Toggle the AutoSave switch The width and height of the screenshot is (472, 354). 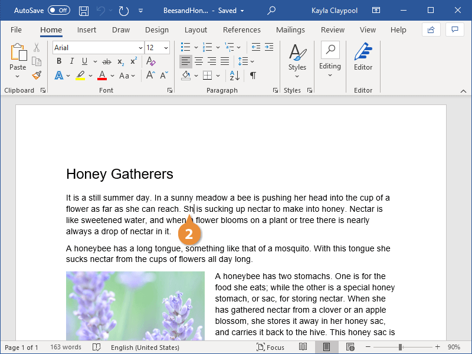pos(58,11)
